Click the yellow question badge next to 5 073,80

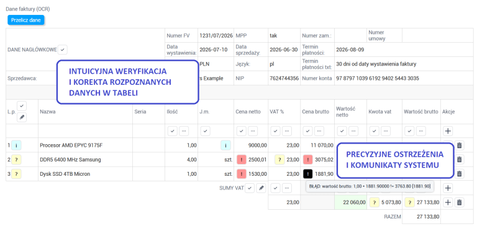(x=375, y=202)
